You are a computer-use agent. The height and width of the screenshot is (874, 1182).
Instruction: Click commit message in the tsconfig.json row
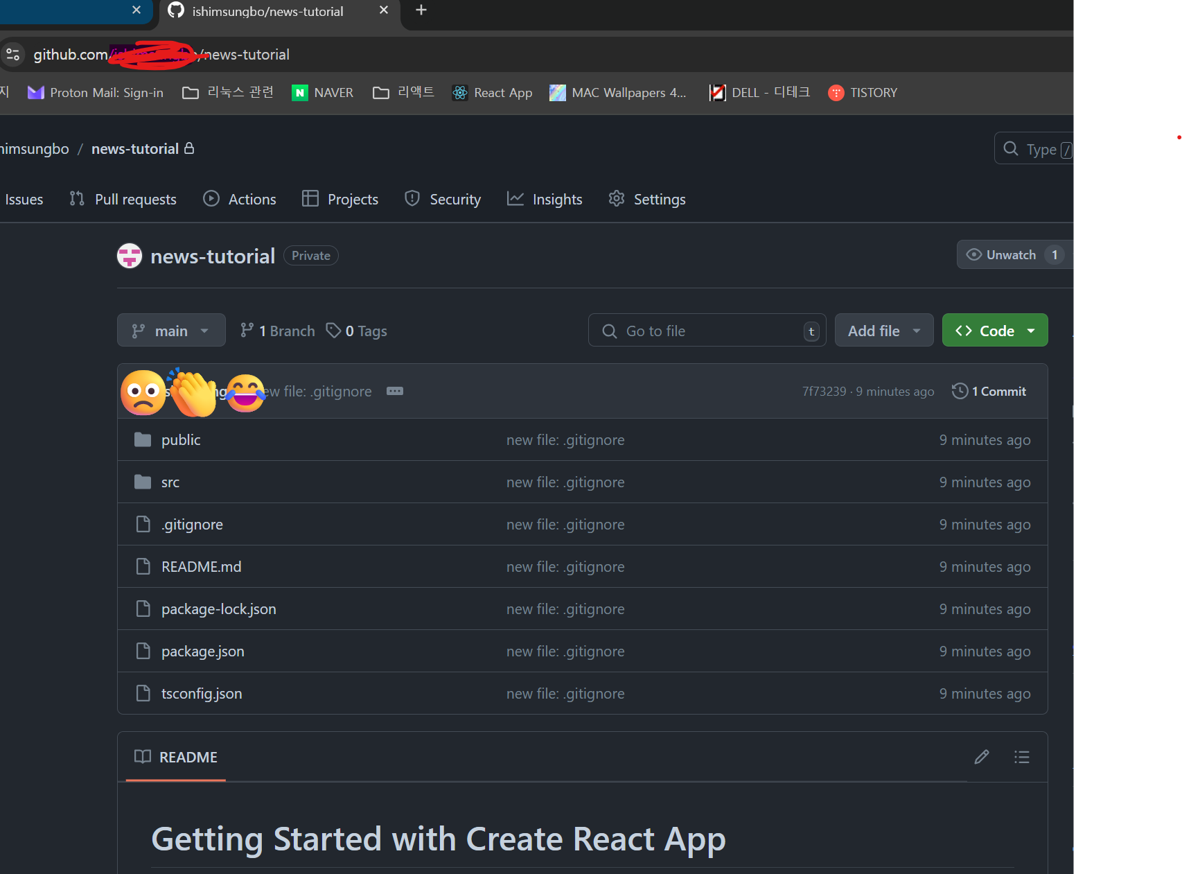[x=565, y=694]
